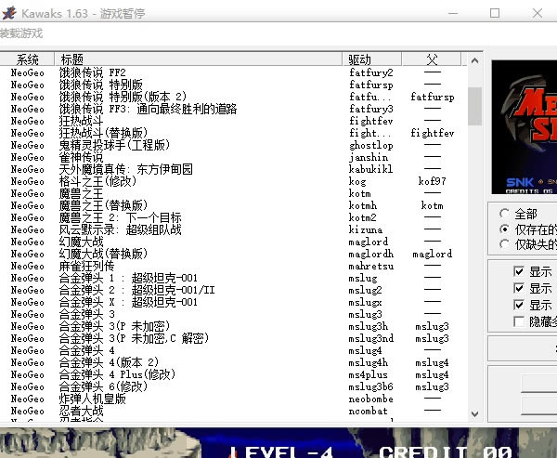The image size is (557, 458).
Task: Toggle the second 显示 checkbox
Action: tap(519, 288)
